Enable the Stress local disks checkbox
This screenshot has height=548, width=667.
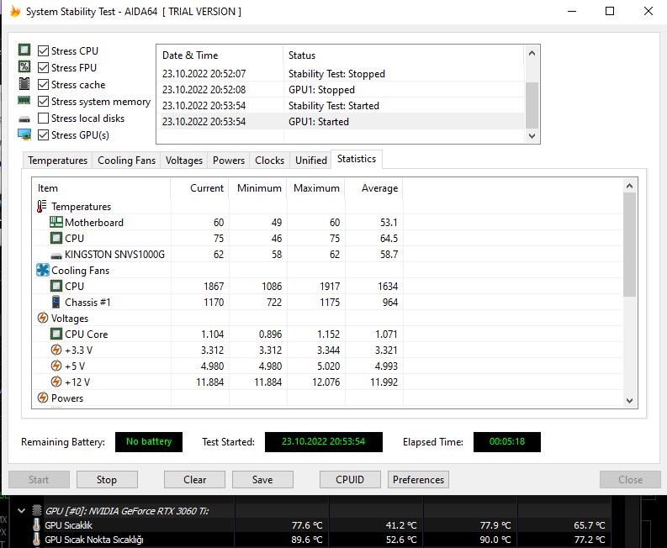[x=43, y=119]
